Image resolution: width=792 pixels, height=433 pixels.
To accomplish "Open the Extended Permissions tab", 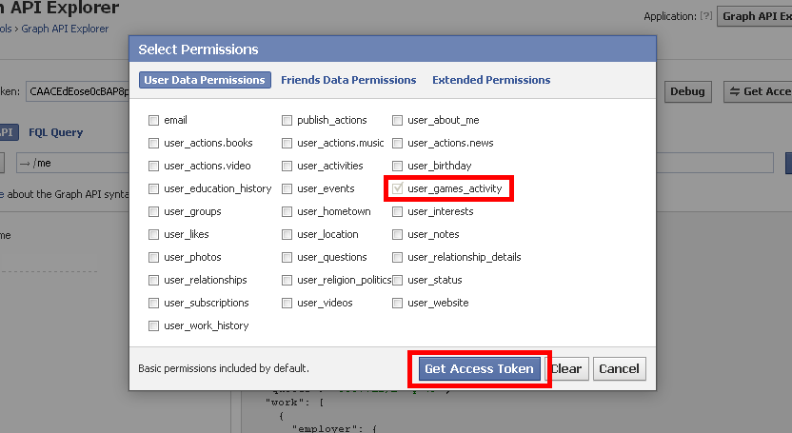I will [491, 80].
